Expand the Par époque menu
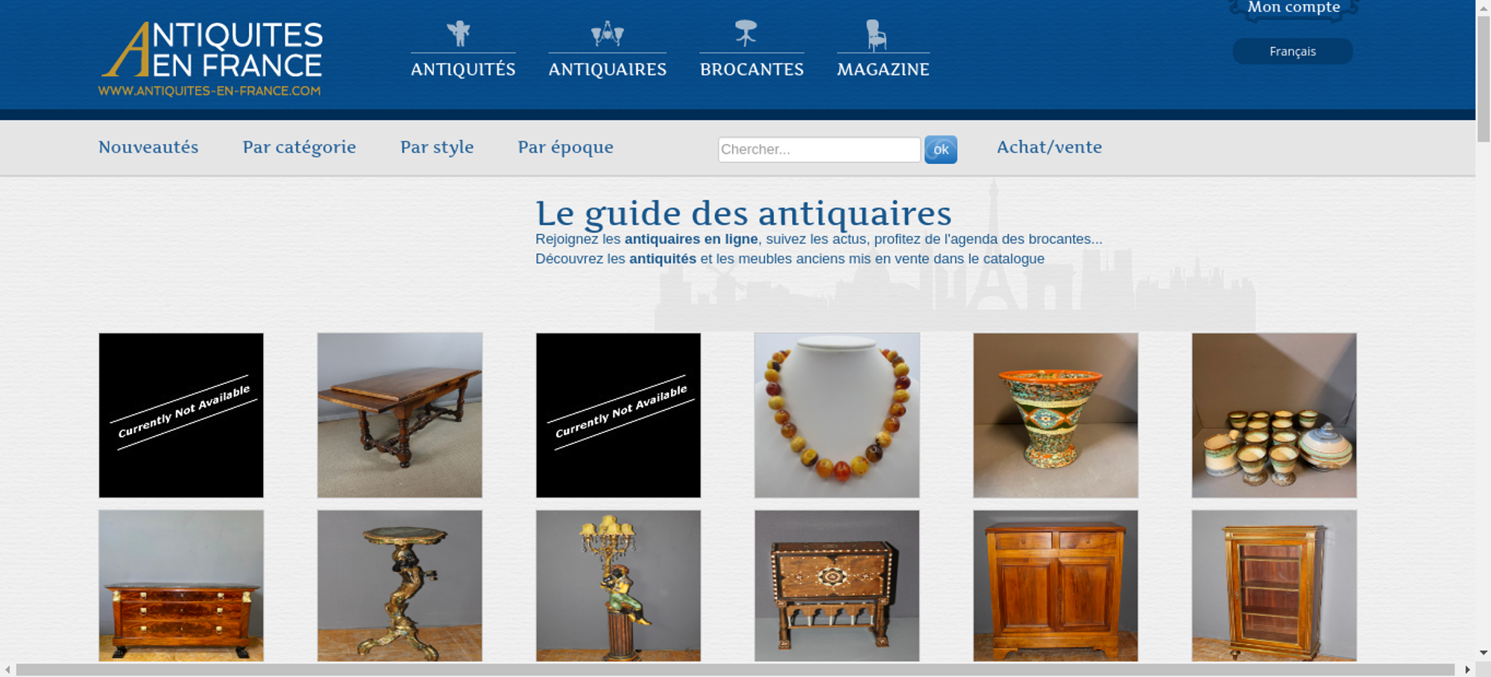1491x677 pixels. [566, 147]
